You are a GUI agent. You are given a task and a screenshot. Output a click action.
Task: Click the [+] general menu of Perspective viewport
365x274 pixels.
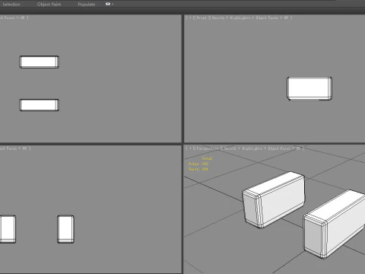189,148
